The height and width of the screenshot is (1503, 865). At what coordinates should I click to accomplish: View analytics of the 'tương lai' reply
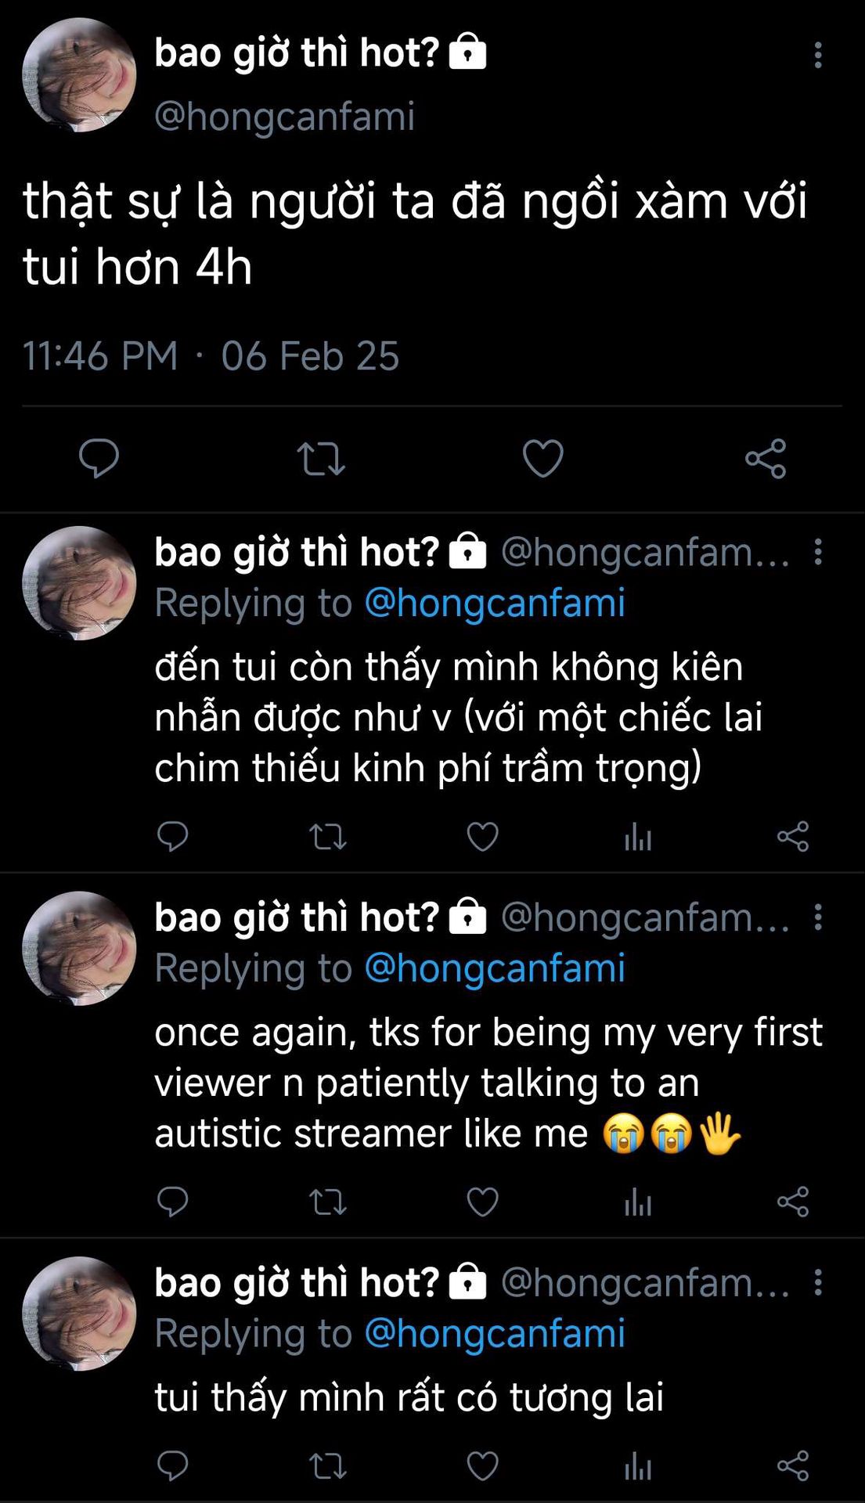(x=638, y=1466)
